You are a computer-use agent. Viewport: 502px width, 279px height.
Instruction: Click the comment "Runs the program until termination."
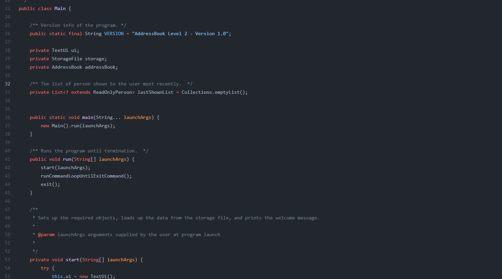(89, 151)
